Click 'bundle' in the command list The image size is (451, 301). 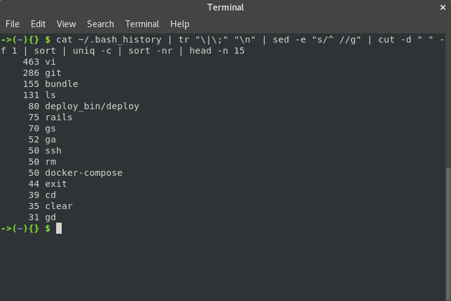(x=62, y=84)
